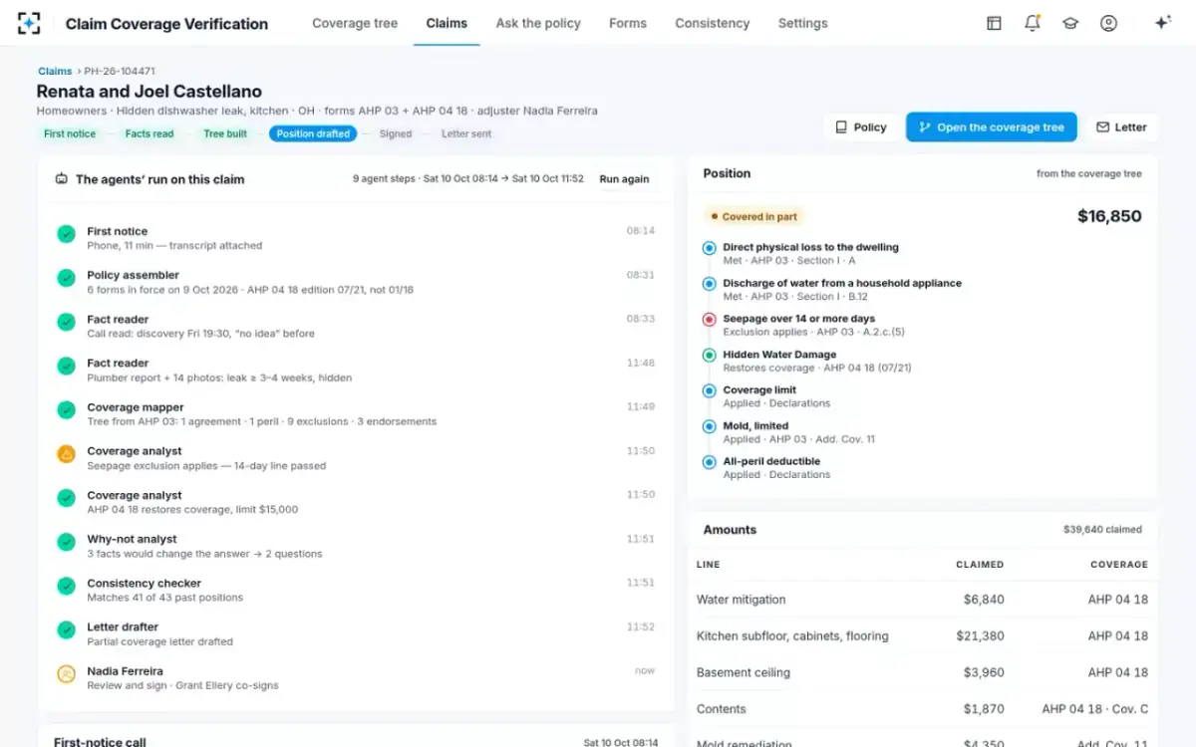Open the Water mitigation amount row
The image size is (1196, 747).
(x=922, y=600)
